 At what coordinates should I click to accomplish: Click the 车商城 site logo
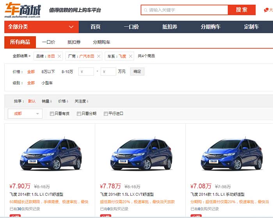click(x=23, y=9)
